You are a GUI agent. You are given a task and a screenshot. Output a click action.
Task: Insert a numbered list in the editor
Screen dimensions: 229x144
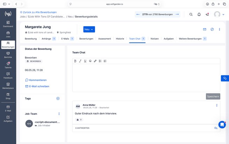(x=105, y=61)
